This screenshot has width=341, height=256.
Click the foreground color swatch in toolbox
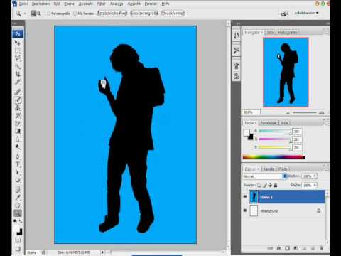tap(16, 229)
